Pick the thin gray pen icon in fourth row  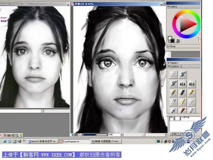click(x=192, y=102)
